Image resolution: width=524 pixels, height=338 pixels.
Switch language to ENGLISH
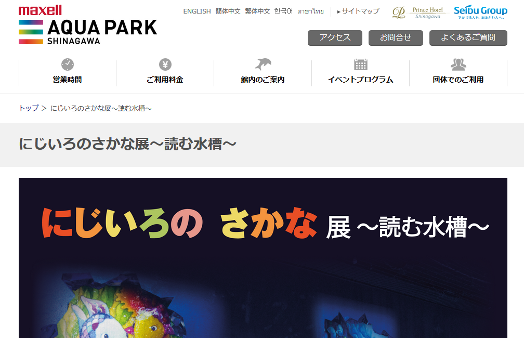pyautogui.click(x=197, y=11)
